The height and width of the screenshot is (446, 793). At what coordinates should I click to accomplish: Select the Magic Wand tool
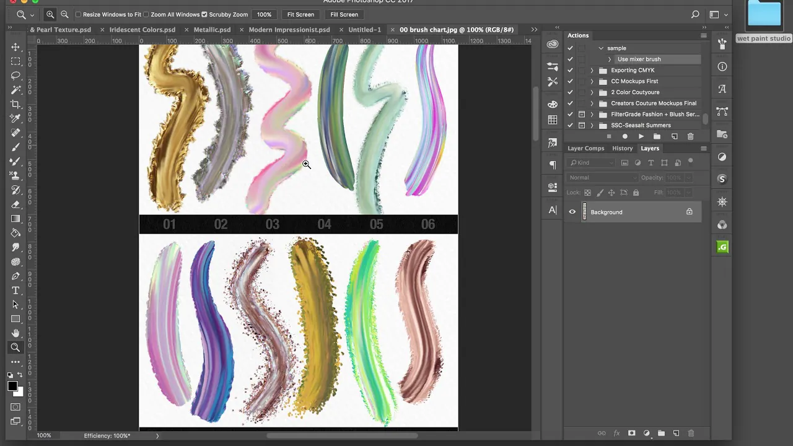15,90
